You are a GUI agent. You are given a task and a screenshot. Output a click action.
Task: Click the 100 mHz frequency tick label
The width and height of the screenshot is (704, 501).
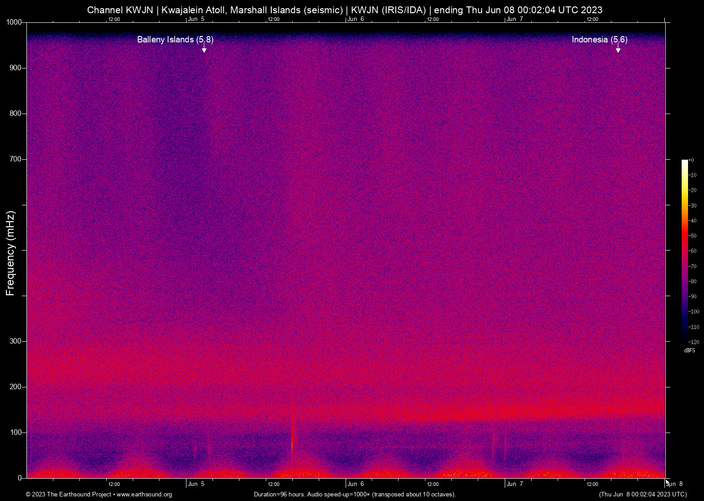(x=16, y=432)
